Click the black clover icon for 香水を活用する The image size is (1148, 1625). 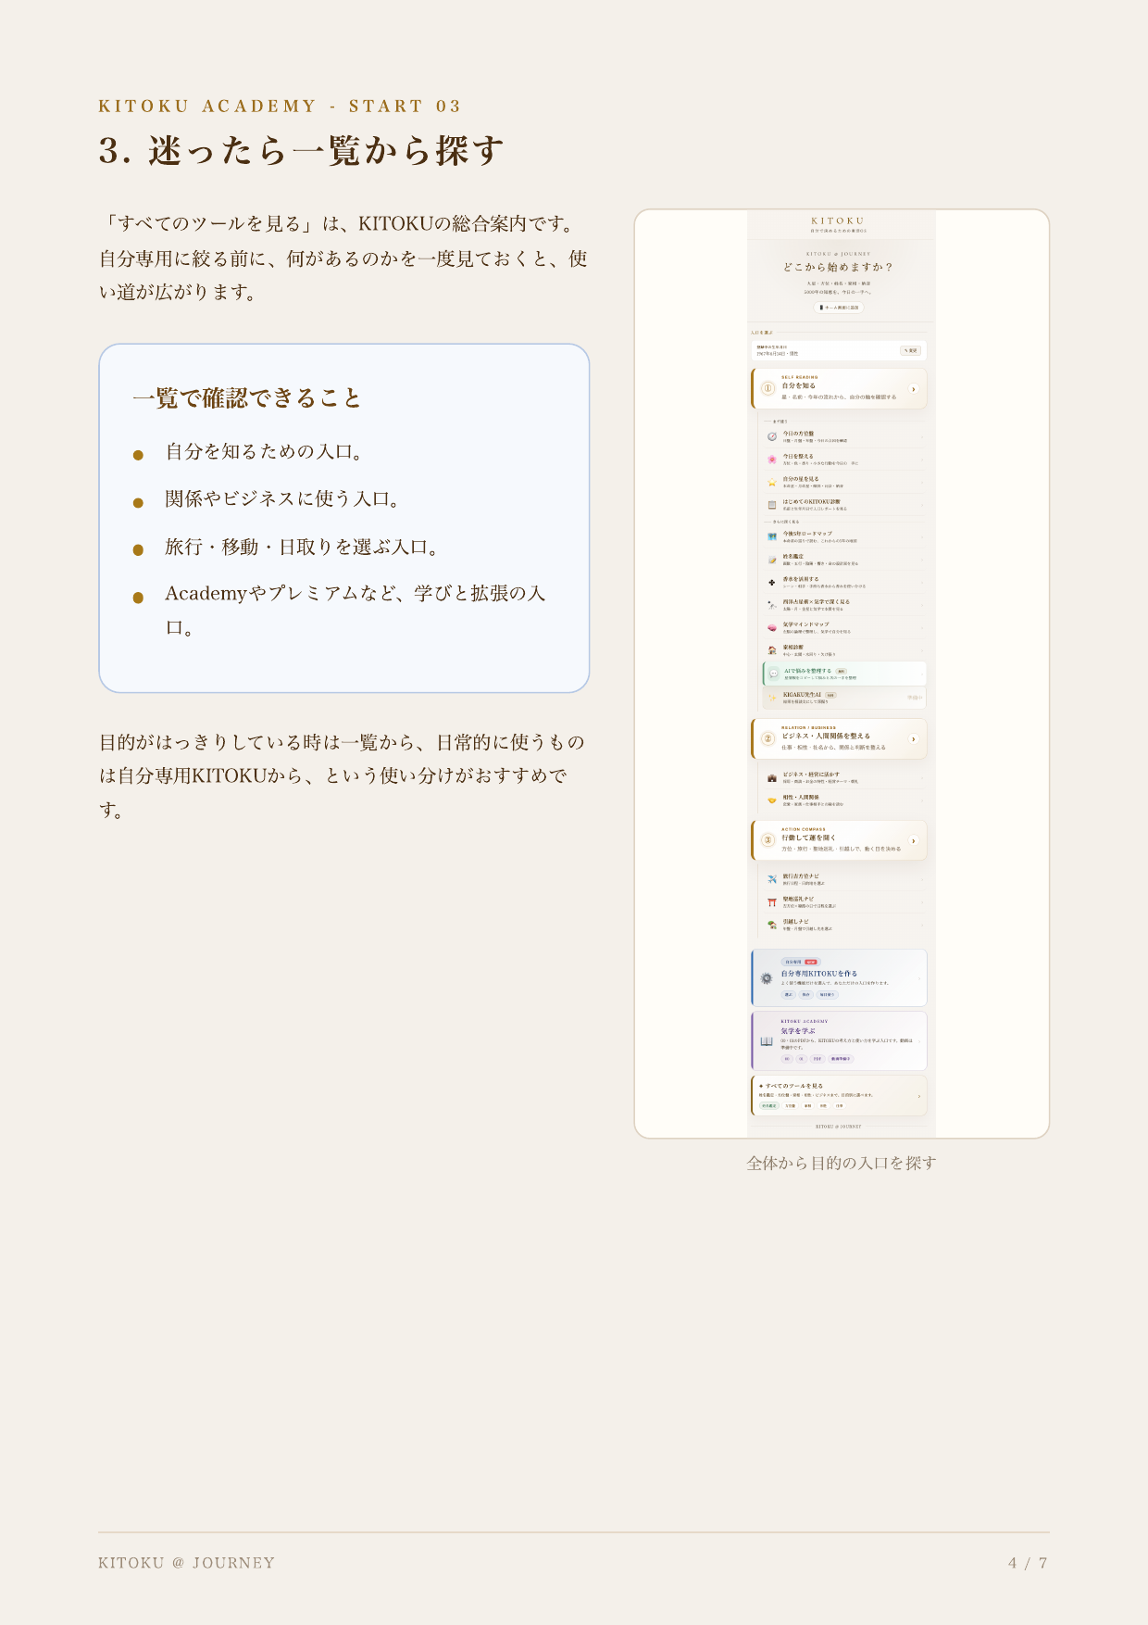point(772,582)
